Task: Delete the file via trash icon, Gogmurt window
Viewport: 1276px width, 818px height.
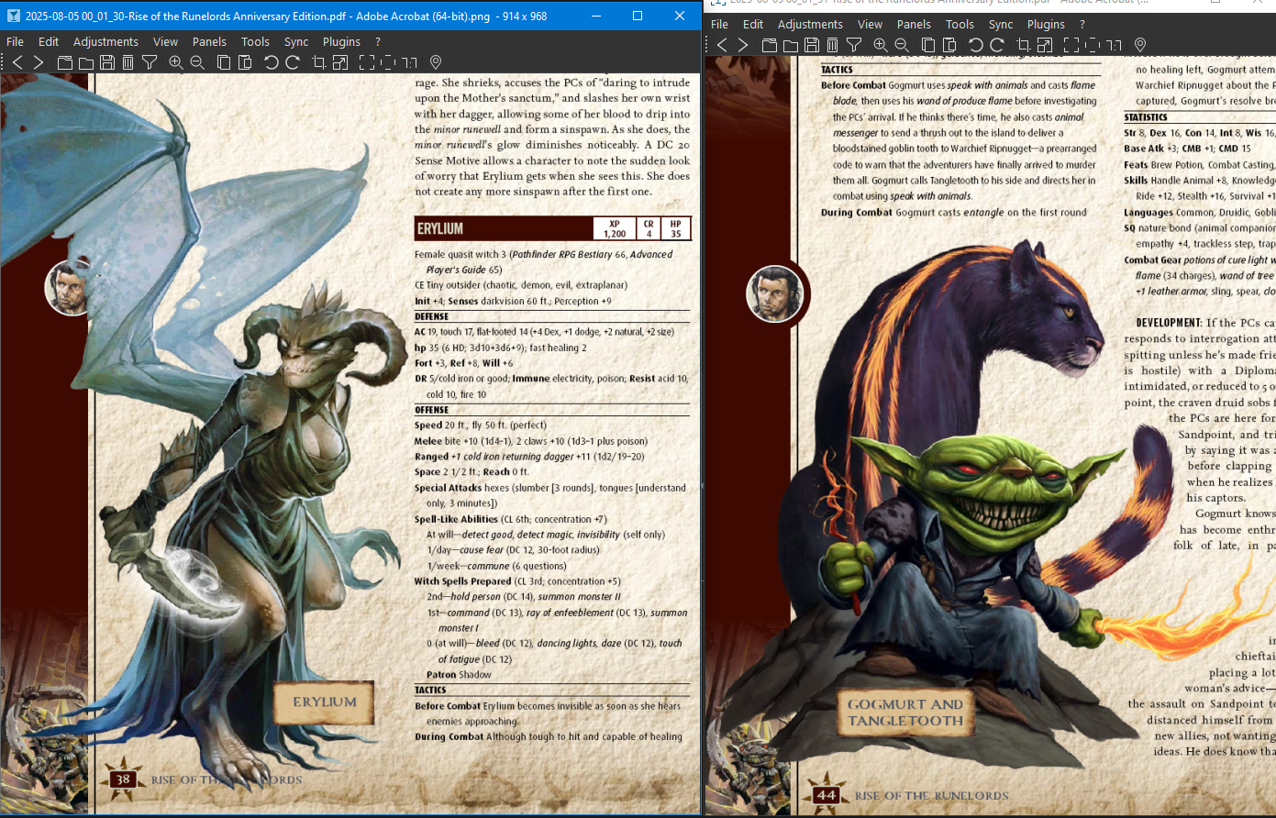Action: (x=833, y=45)
